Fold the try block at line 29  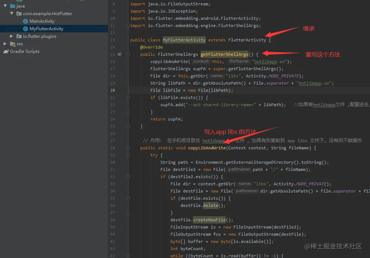coord(128,155)
